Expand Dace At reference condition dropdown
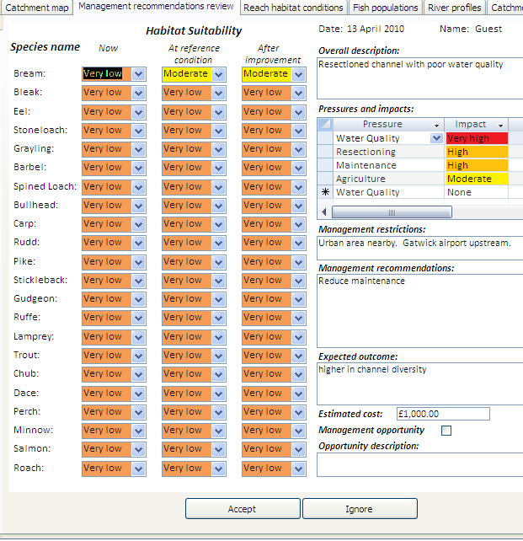Screen dimensions: 523x541 click(219, 394)
